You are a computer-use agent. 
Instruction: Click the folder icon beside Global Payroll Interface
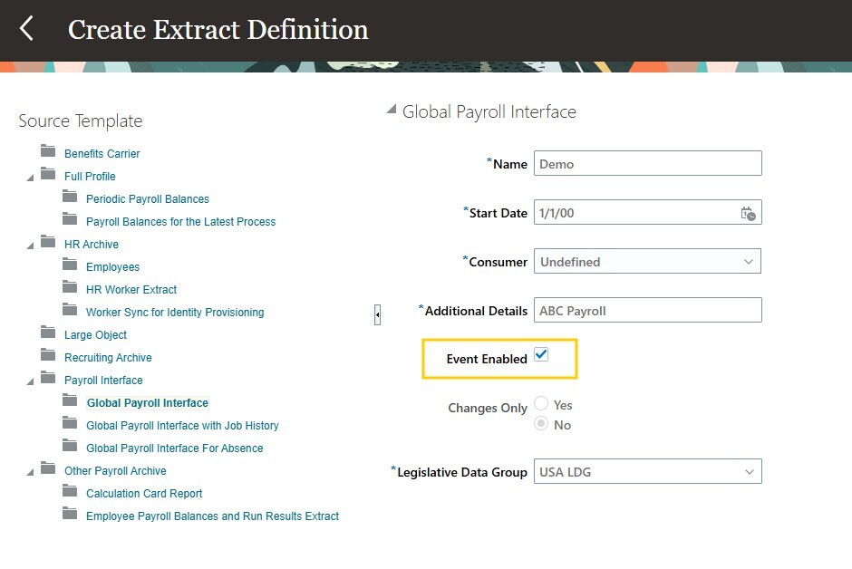[72, 402]
